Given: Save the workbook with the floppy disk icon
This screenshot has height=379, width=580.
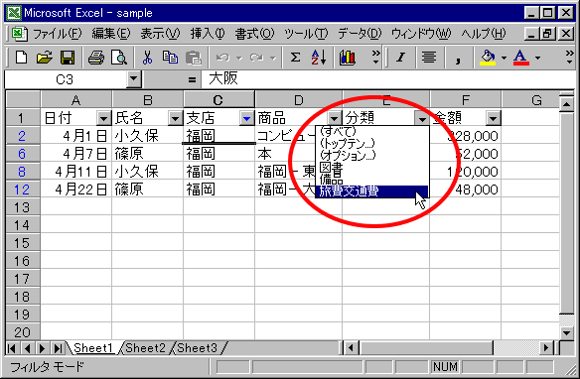Looking at the screenshot, I should pyautogui.click(x=68, y=58).
